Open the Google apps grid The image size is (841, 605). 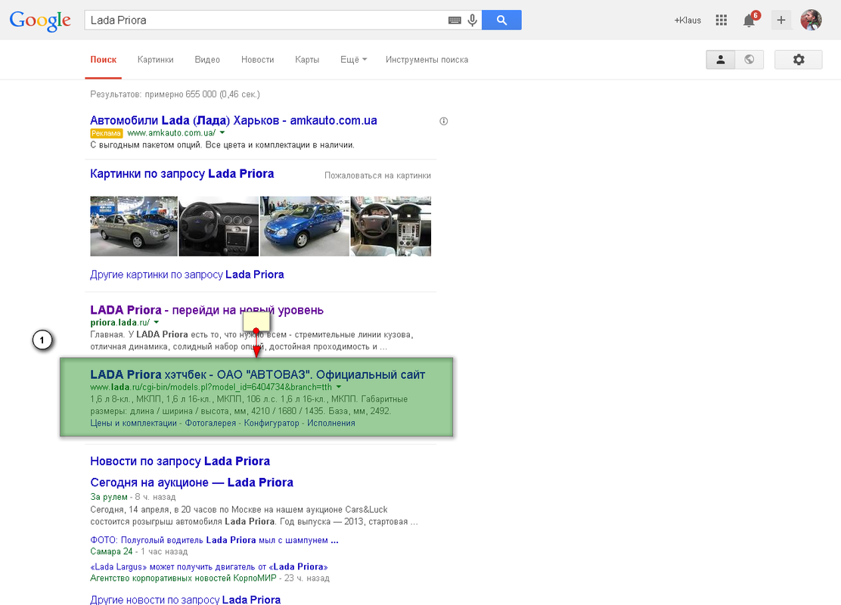[x=722, y=20]
